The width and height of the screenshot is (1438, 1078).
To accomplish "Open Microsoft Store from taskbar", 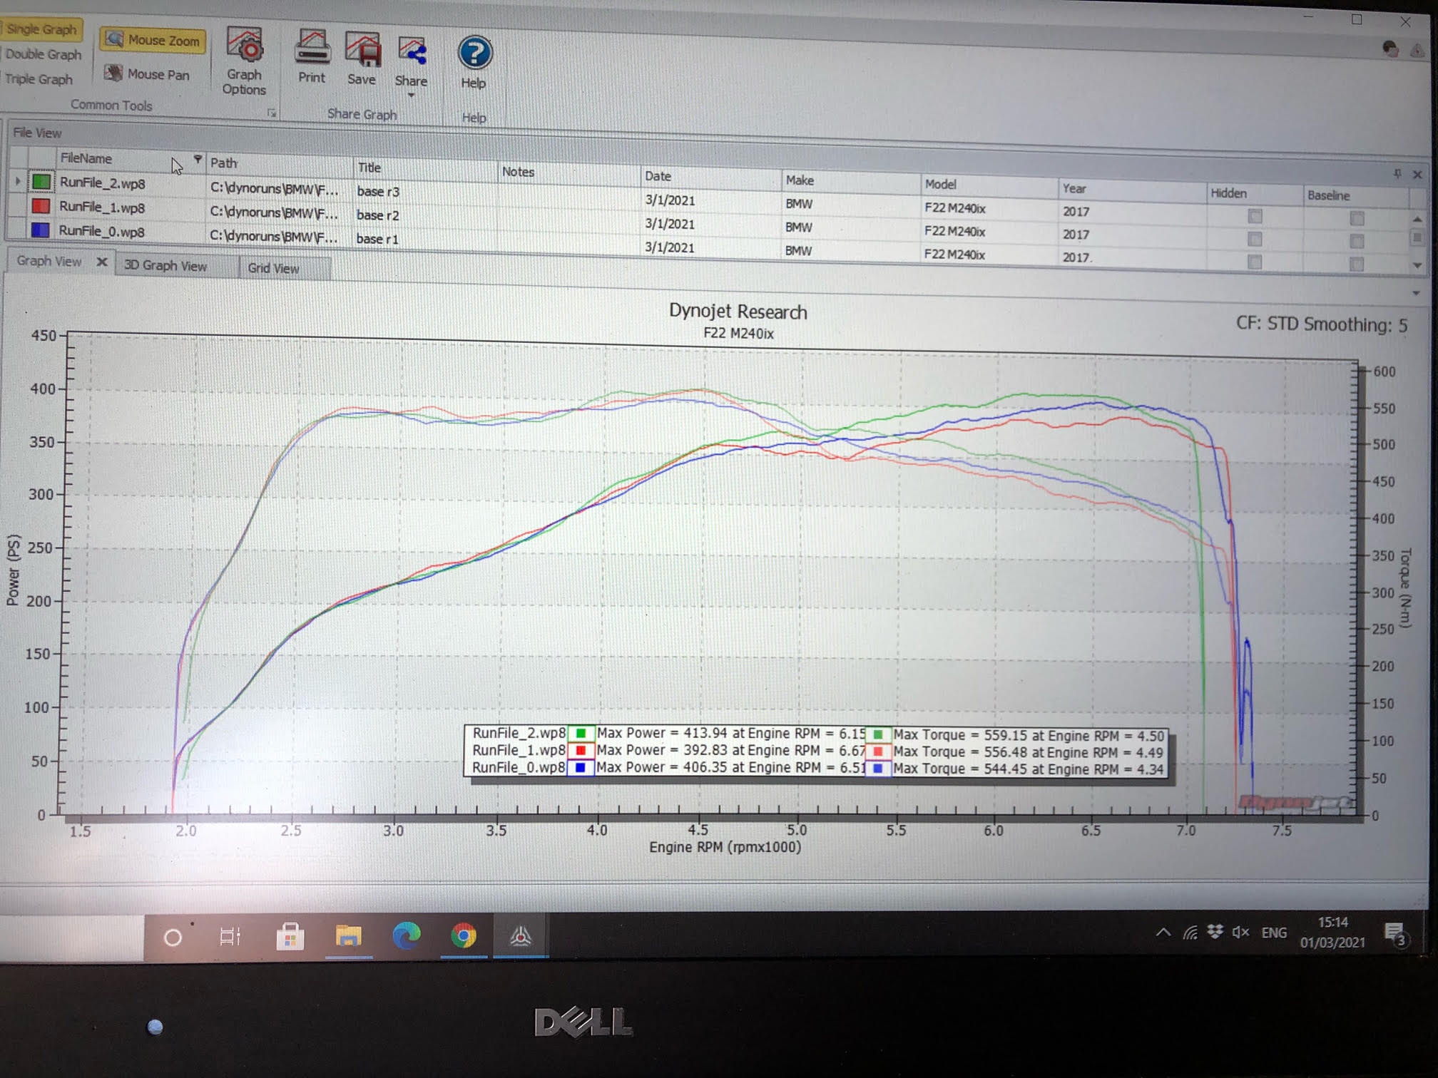I will 290,936.
